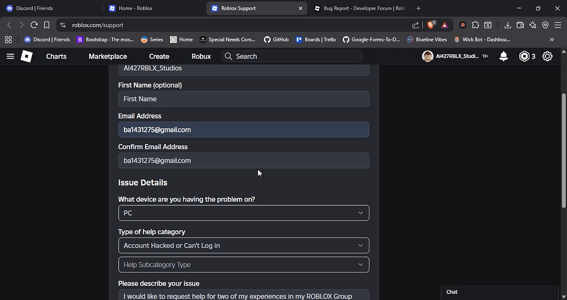Open the Brave Wallet icon

pos(520,25)
